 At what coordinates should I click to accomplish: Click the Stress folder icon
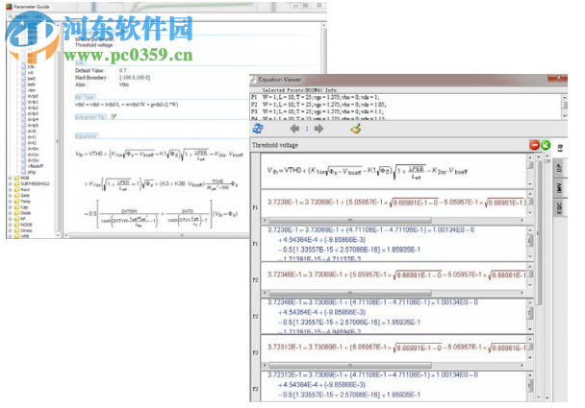pyautogui.click(x=16, y=230)
